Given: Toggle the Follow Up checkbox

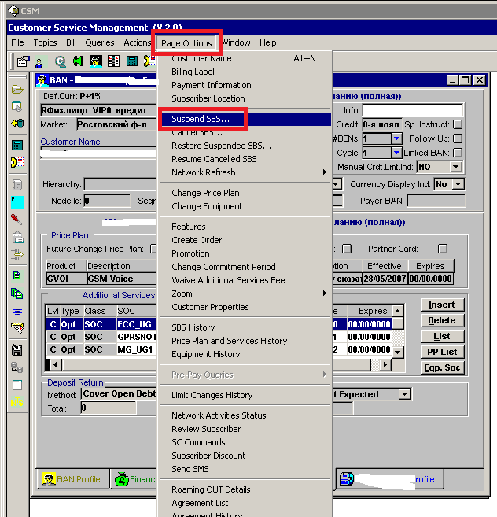Looking at the screenshot, I should click(x=458, y=138).
